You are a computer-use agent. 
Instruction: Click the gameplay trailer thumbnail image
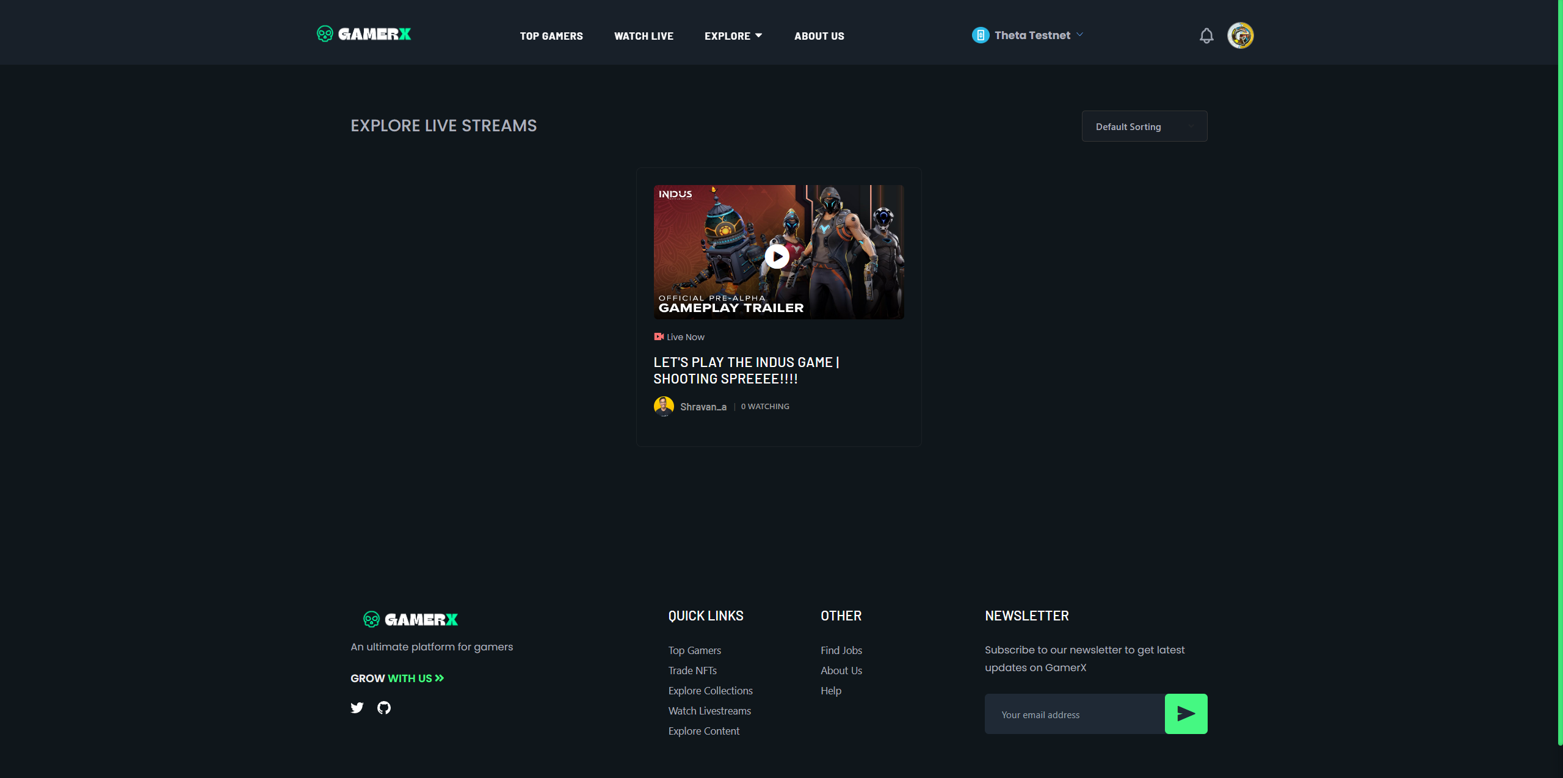(x=778, y=252)
